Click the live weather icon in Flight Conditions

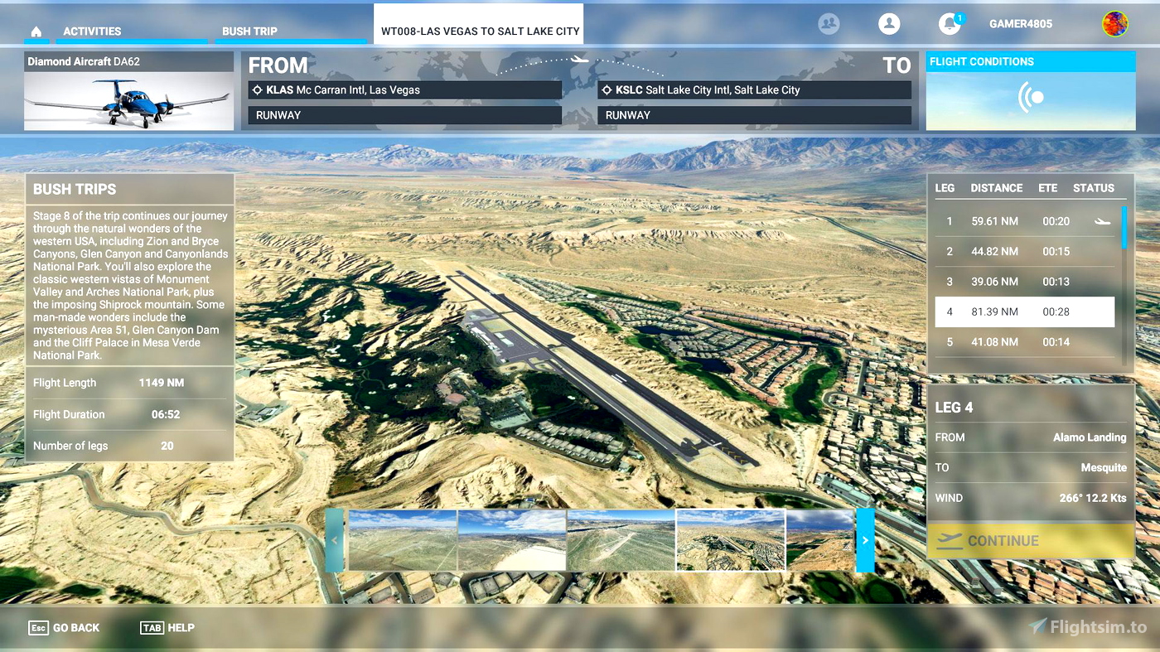click(x=1031, y=98)
